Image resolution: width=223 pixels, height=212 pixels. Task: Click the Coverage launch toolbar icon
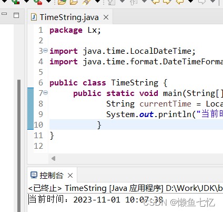tap(16, 2)
